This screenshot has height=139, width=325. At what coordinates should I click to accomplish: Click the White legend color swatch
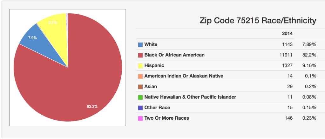point(140,45)
